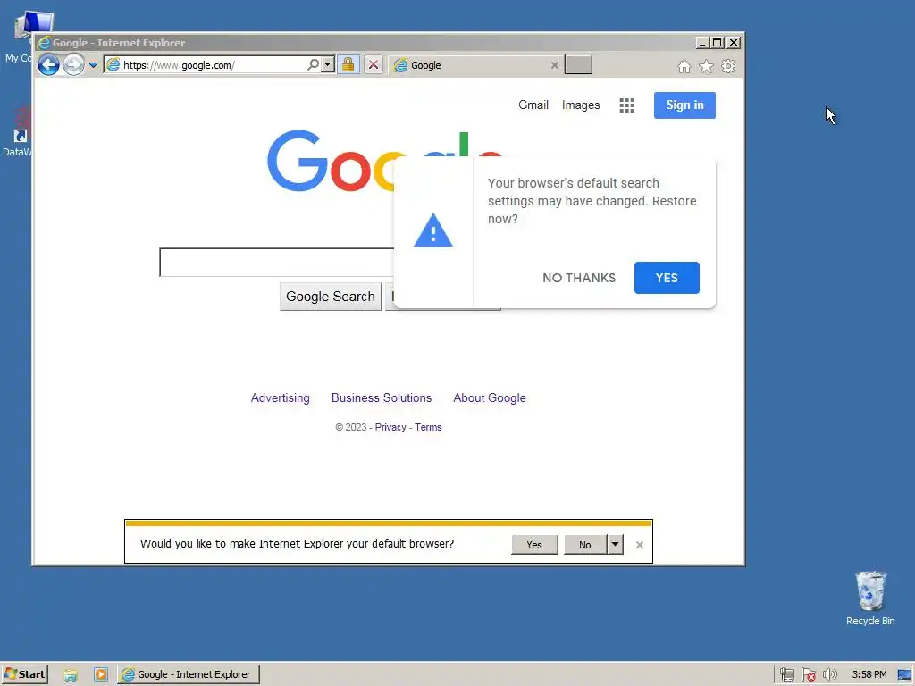
Task: Click NO THANKS in the restore prompt
Action: click(x=579, y=278)
